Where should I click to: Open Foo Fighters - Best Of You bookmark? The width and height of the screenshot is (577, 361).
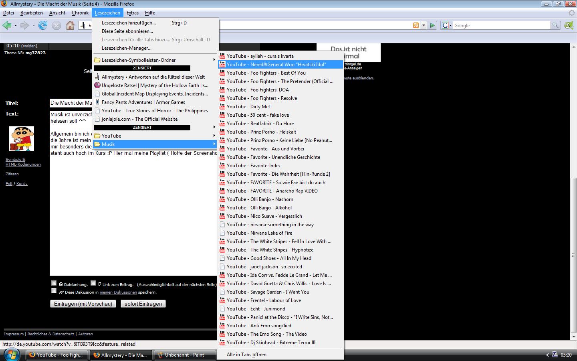(x=280, y=73)
